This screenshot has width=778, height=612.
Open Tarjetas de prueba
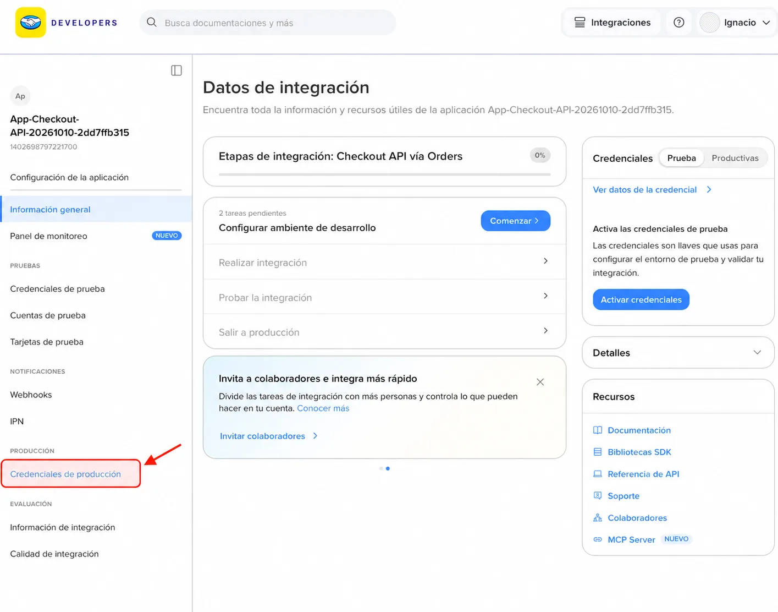[x=47, y=342]
